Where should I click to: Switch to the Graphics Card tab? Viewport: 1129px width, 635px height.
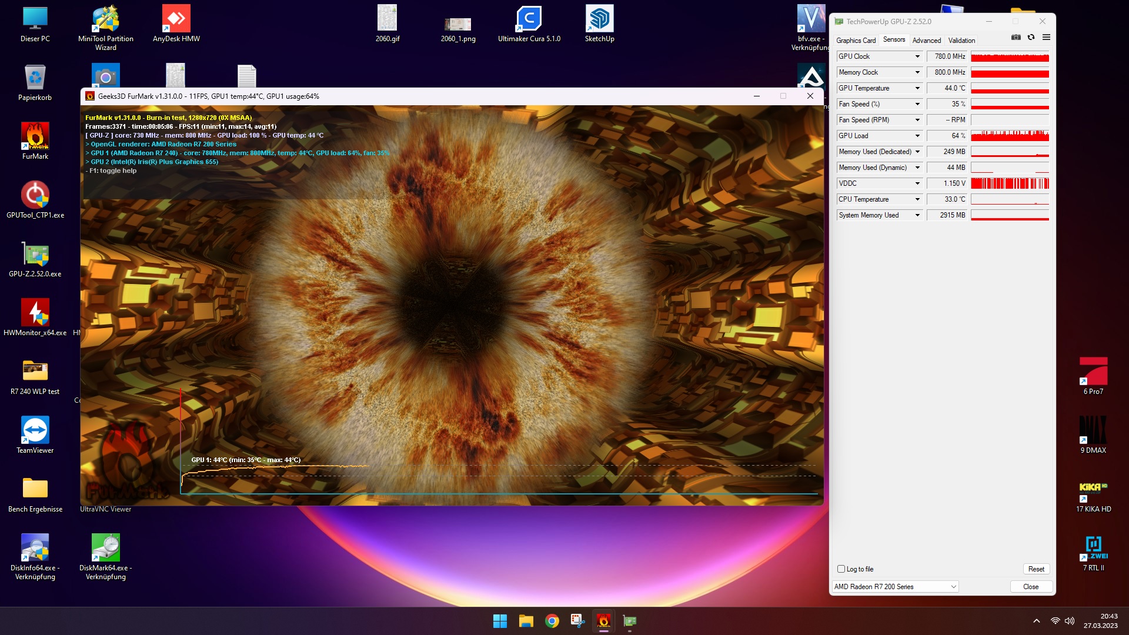pyautogui.click(x=856, y=41)
